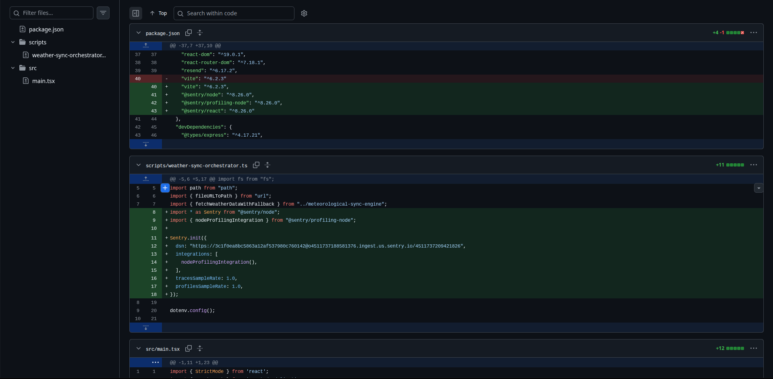
Task: Collapse the weather-sync-orchestrator.ts diff section
Action: pyautogui.click(x=139, y=165)
